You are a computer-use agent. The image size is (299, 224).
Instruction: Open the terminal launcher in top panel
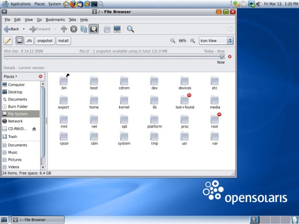coord(94,4)
